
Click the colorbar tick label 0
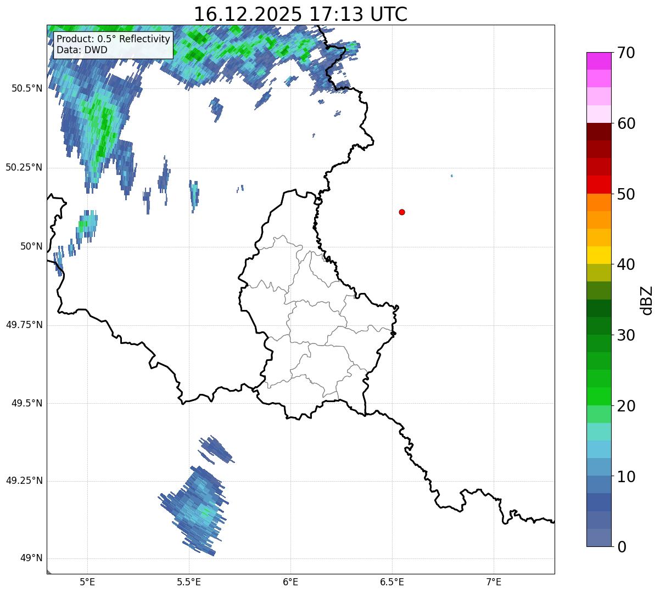tap(622, 547)
